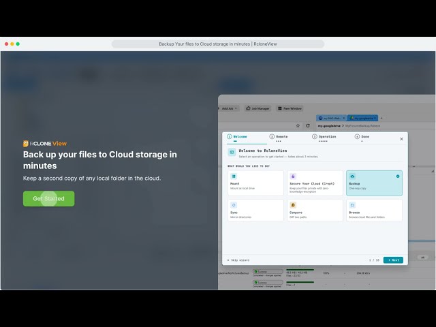The width and height of the screenshot is (436, 327).
Task: Click 'Back up your files' headline
Action: click(x=100, y=160)
